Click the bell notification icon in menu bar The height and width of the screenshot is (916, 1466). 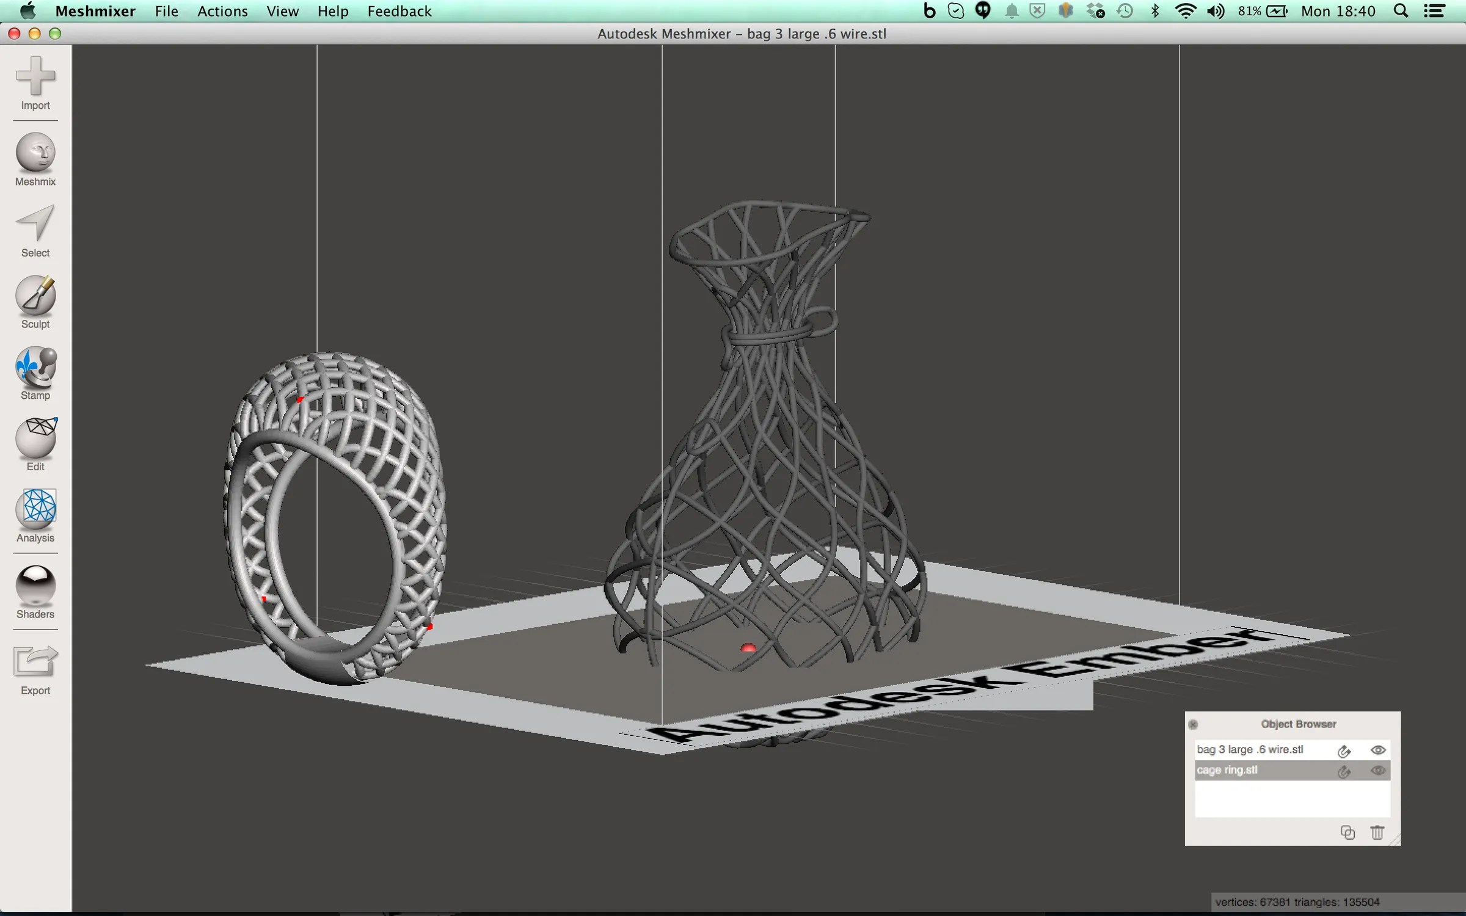pos(1012,11)
